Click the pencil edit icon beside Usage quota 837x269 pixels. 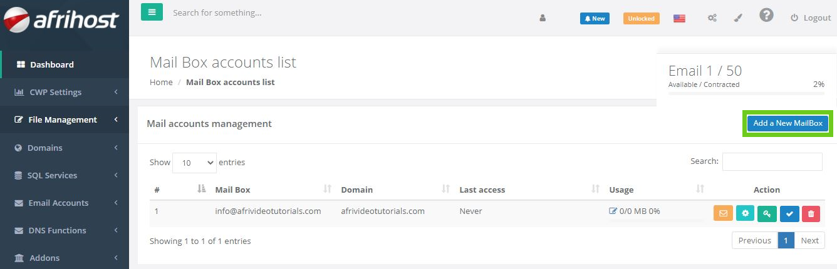613,211
